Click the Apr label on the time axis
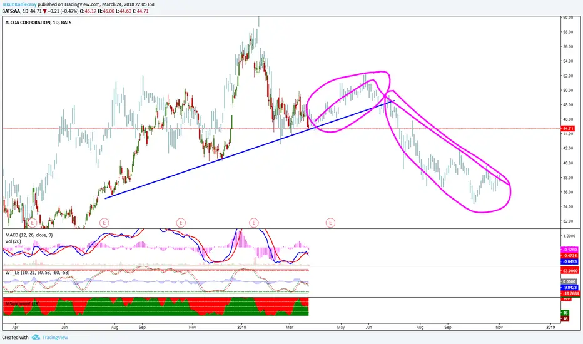Image resolution: width=583 pixels, height=344 pixels. click(x=15, y=328)
